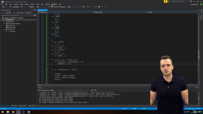Open the Show output from dropdown
This screenshot has width=203, height=114.
click(65, 90)
